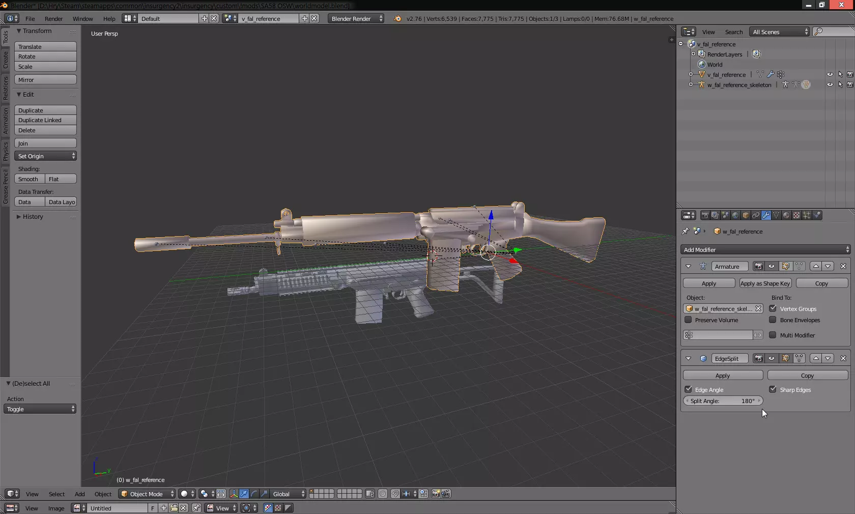The height and width of the screenshot is (514, 855).
Task: Open the World properties tab (globe icon)
Action: pyautogui.click(x=735, y=215)
